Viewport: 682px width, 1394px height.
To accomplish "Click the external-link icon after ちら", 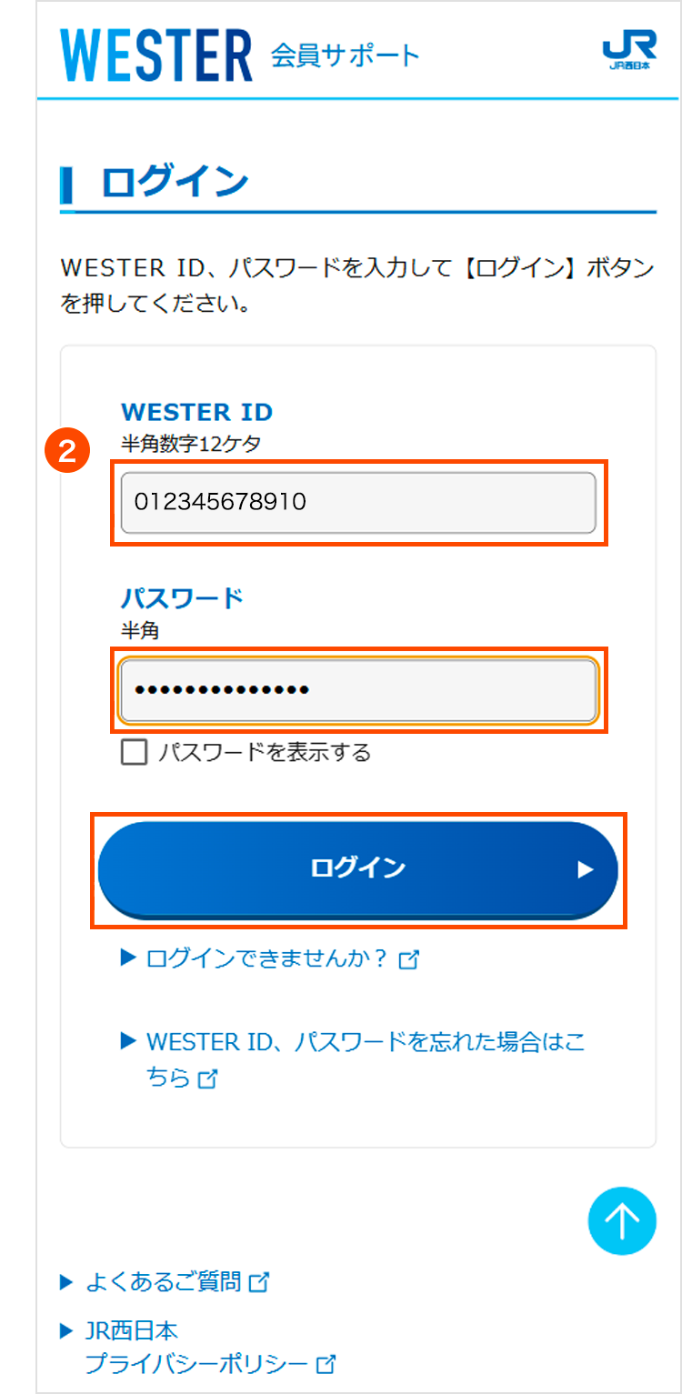I will pos(208,1079).
